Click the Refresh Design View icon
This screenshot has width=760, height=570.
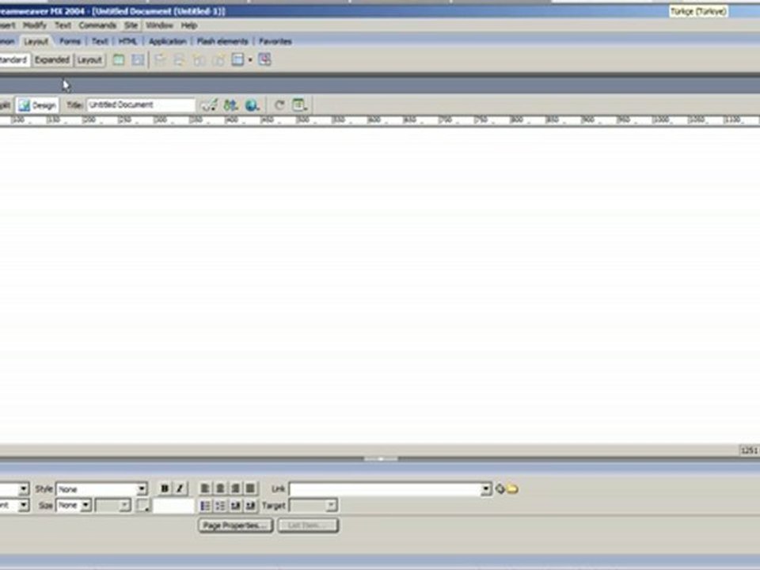pyautogui.click(x=279, y=104)
